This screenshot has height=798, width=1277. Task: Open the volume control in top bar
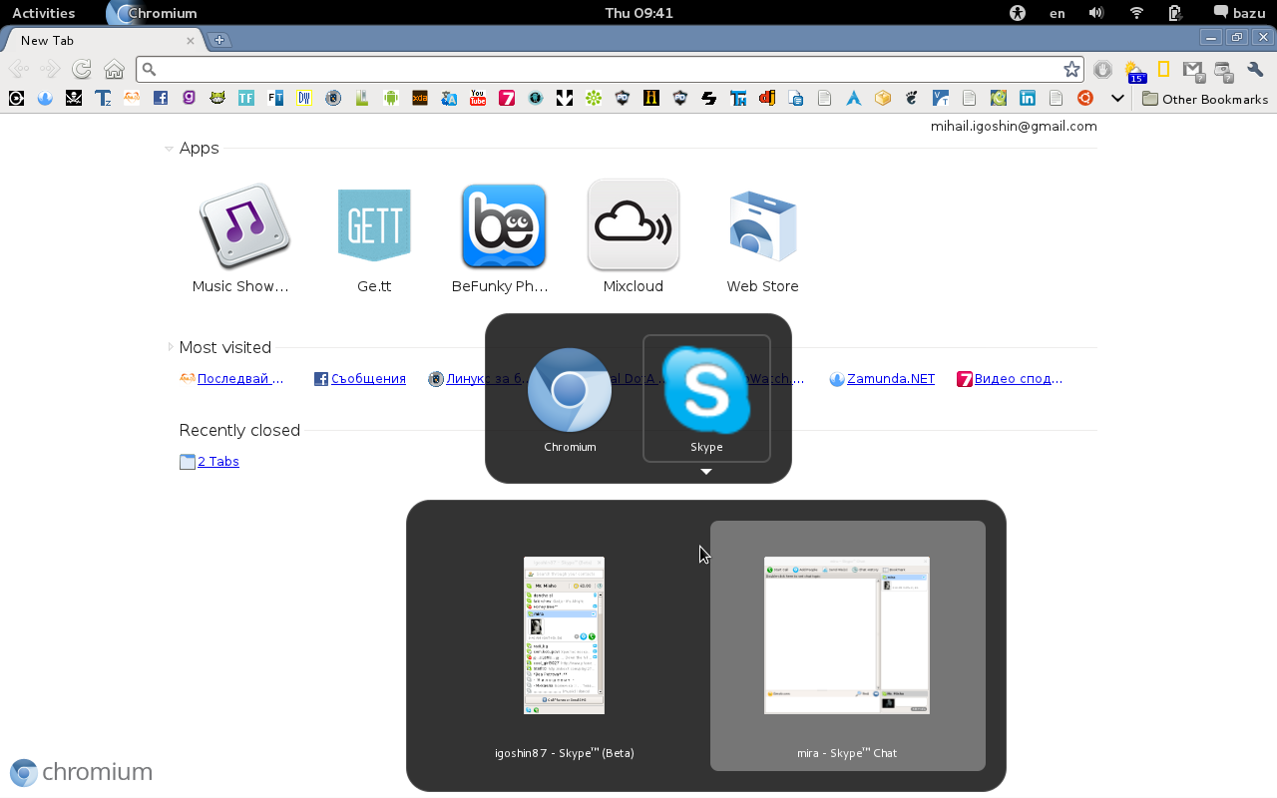(x=1096, y=13)
